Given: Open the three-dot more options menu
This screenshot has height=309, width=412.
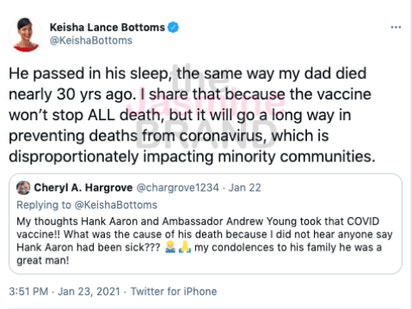Looking at the screenshot, I should (x=396, y=27).
